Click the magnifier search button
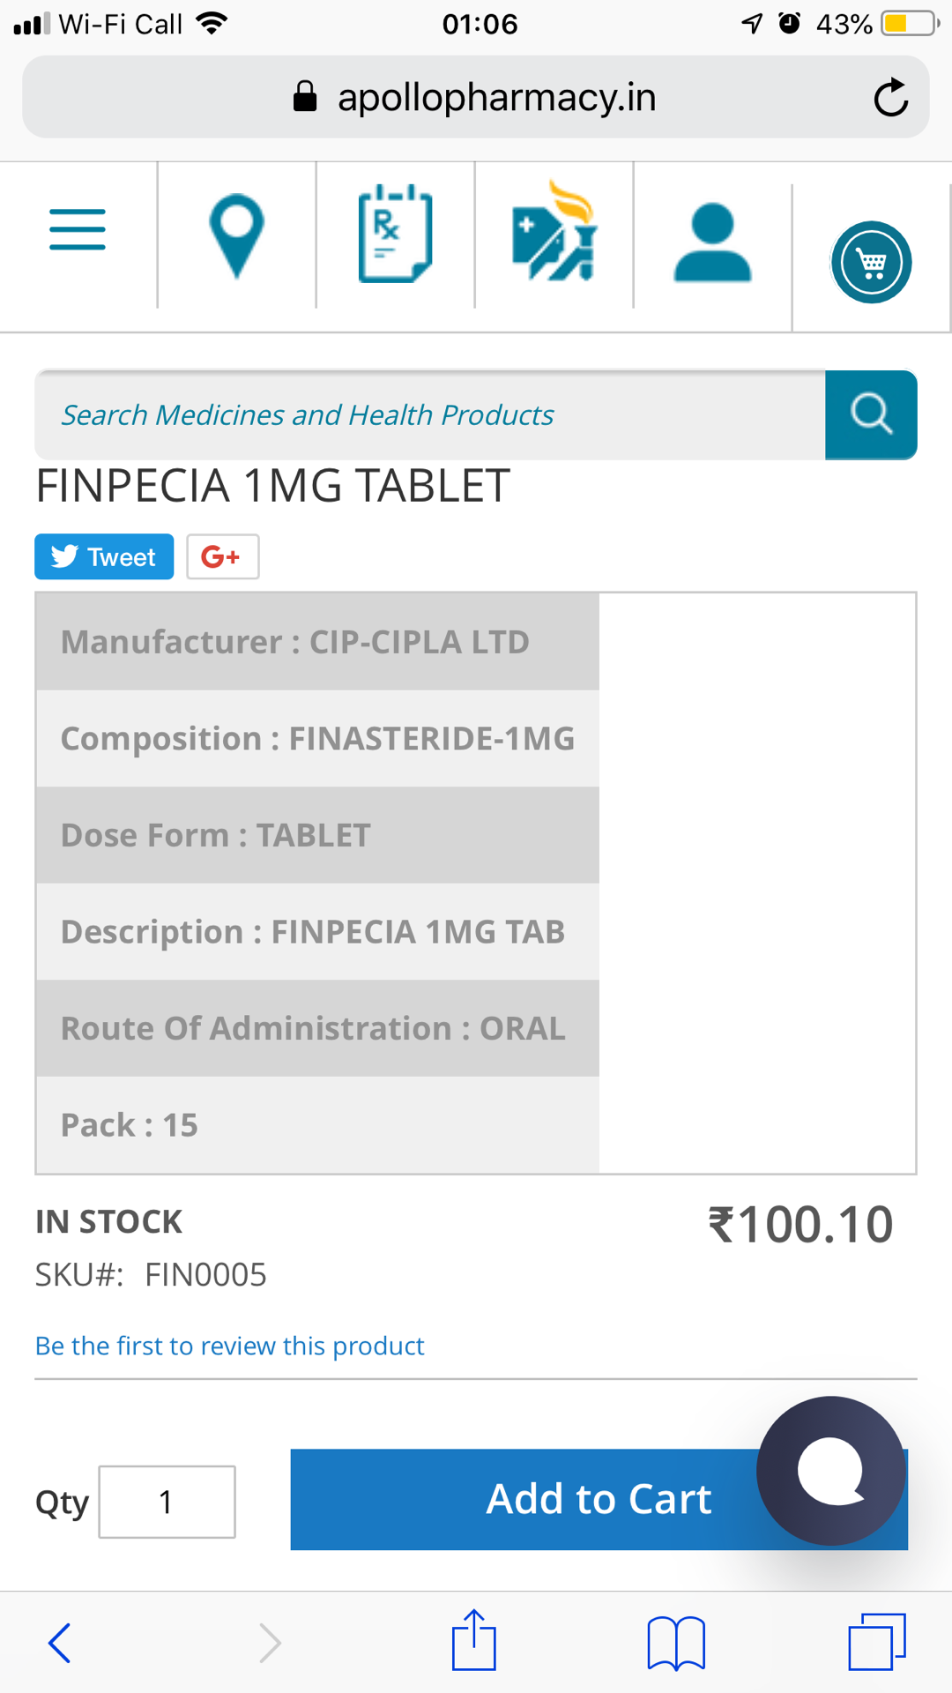 (x=871, y=414)
